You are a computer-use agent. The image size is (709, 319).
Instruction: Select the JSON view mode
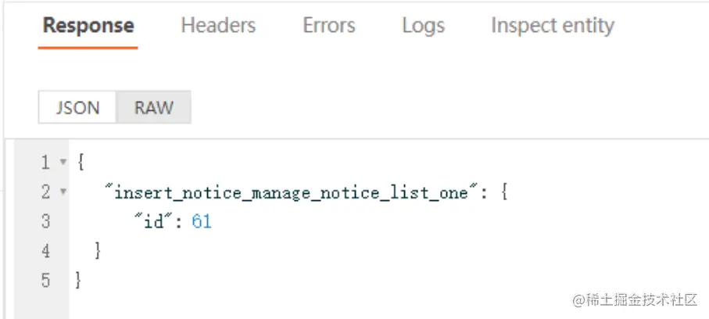(x=77, y=108)
